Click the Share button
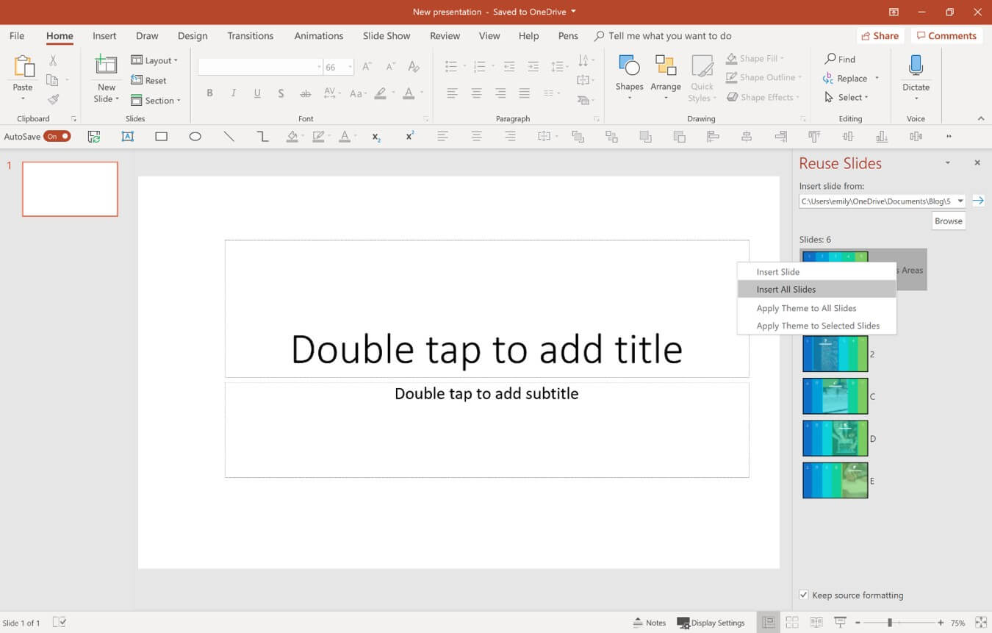992x633 pixels. click(880, 36)
